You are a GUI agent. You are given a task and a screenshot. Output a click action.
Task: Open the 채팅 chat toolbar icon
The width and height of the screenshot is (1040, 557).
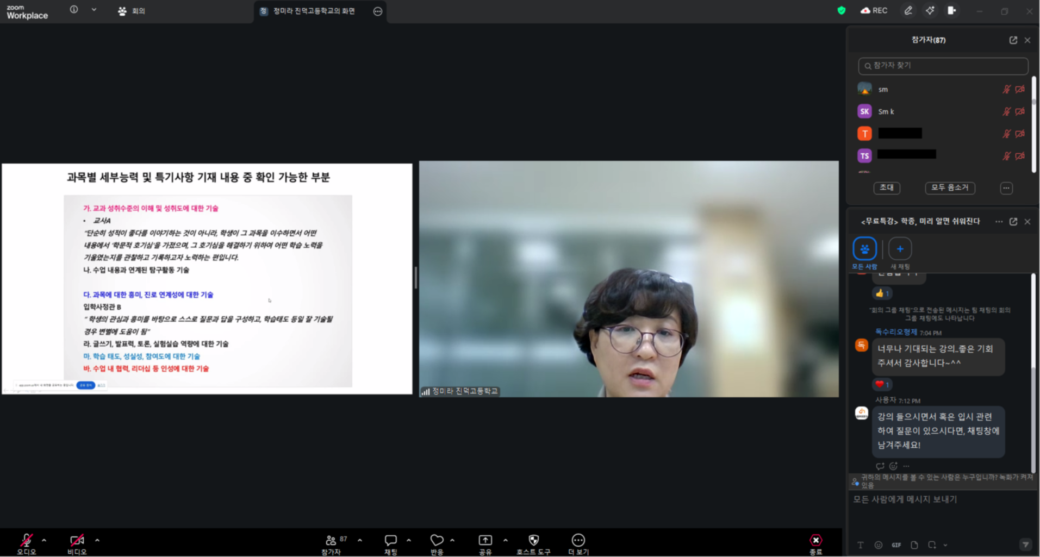point(390,540)
